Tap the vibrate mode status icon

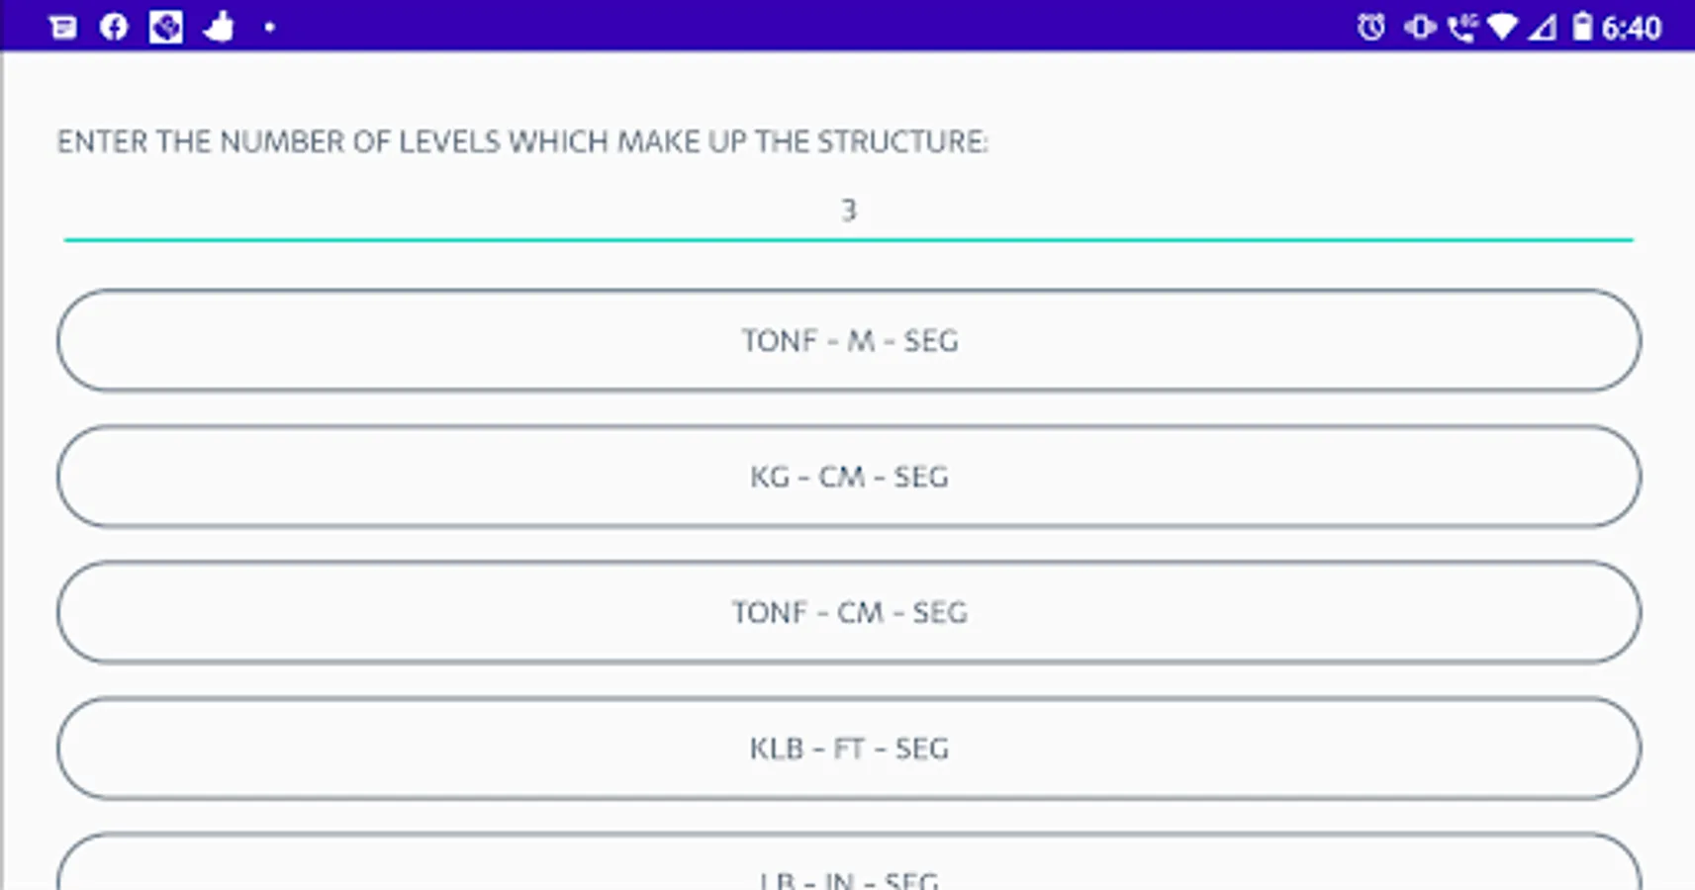click(1420, 27)
